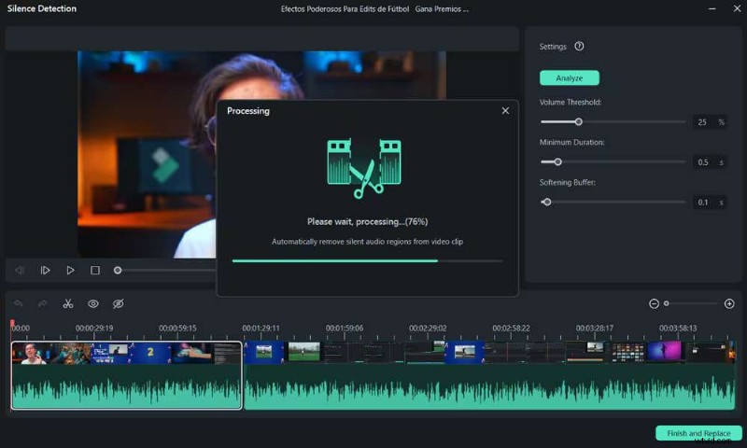The image size is (747, 448).
Task: Hide silent regions with crossed-eye icon
Action: [x=119, y=303]
